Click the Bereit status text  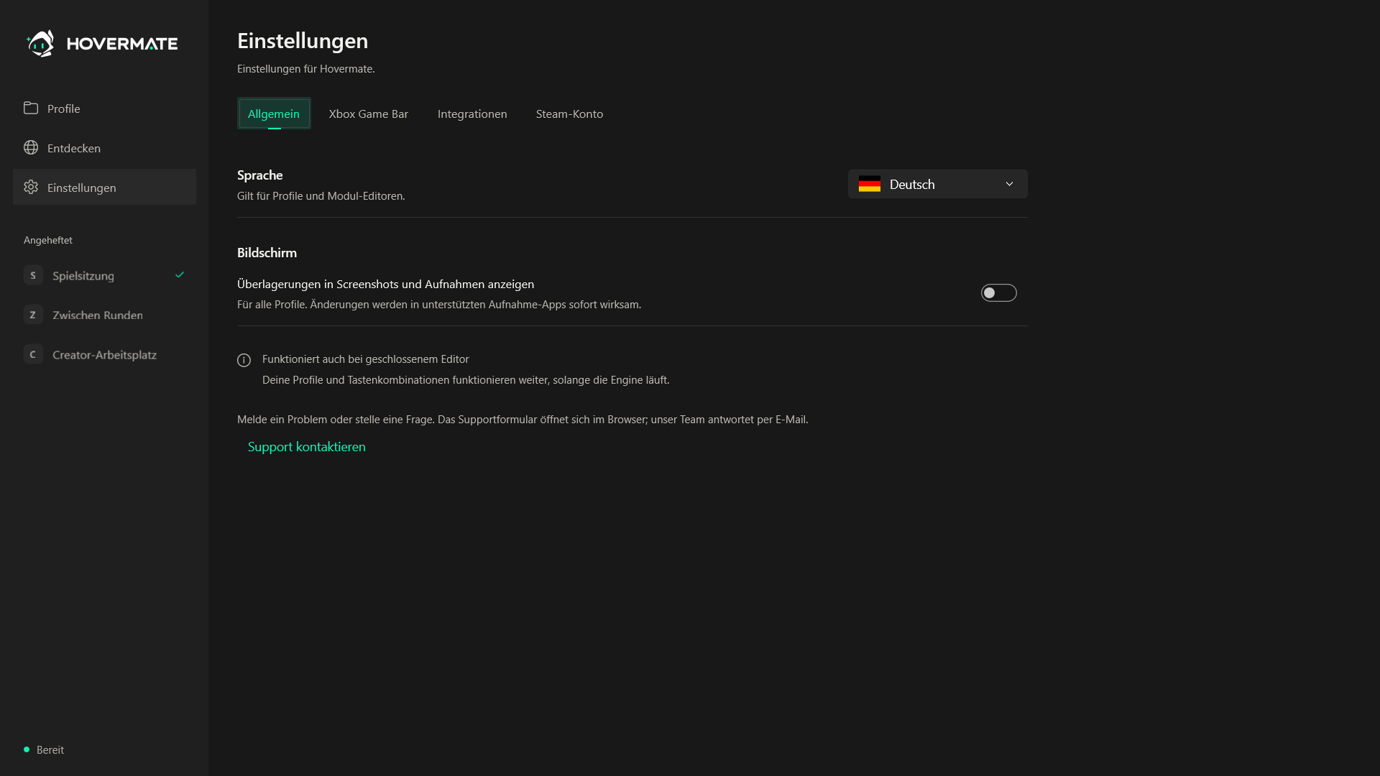pyautogui.click(x=50, y=749)
